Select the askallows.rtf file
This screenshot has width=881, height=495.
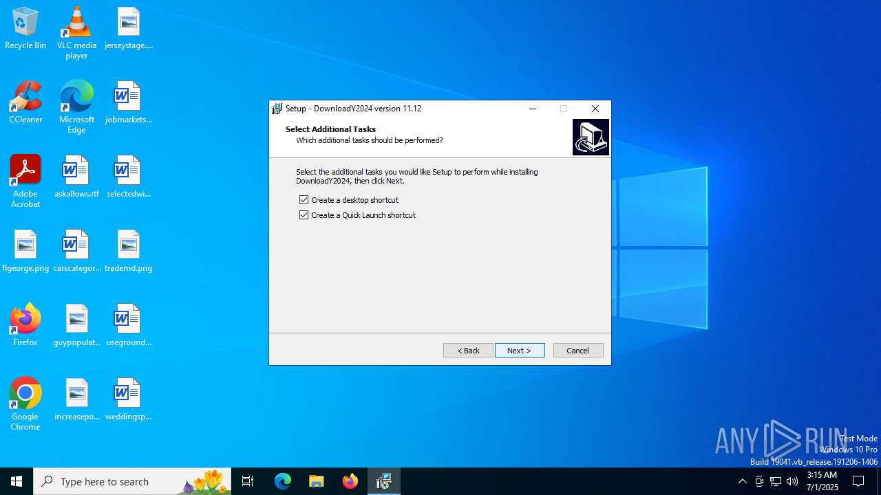(76, 177)
